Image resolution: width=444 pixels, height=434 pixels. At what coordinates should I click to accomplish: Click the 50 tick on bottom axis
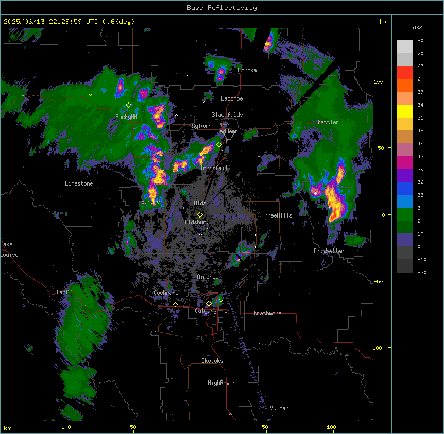[x=265, y=427]
